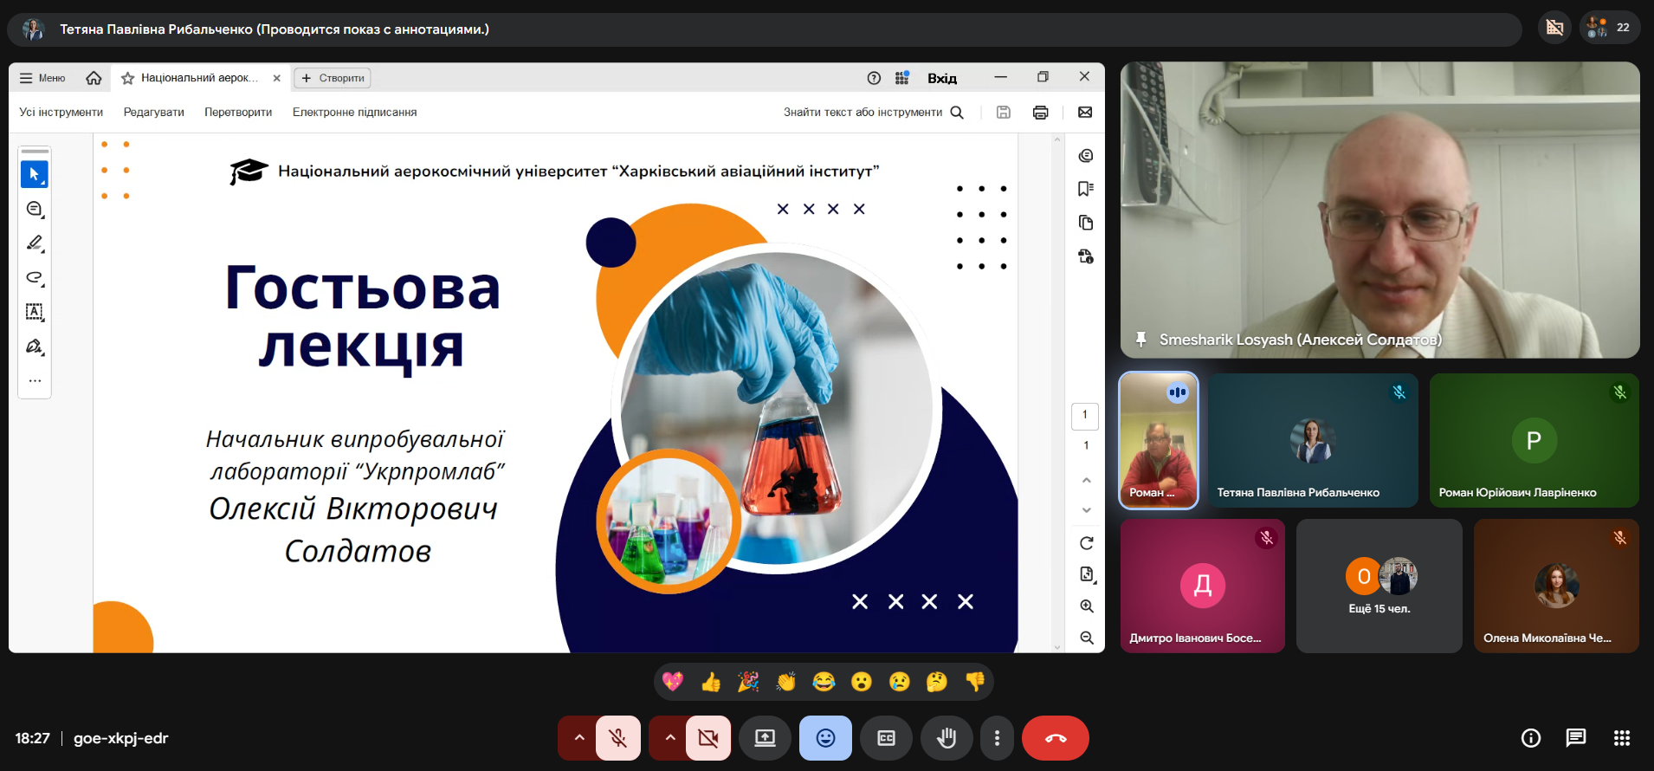
Task: Toggle closed captions button
Action: tap(886, 738)
